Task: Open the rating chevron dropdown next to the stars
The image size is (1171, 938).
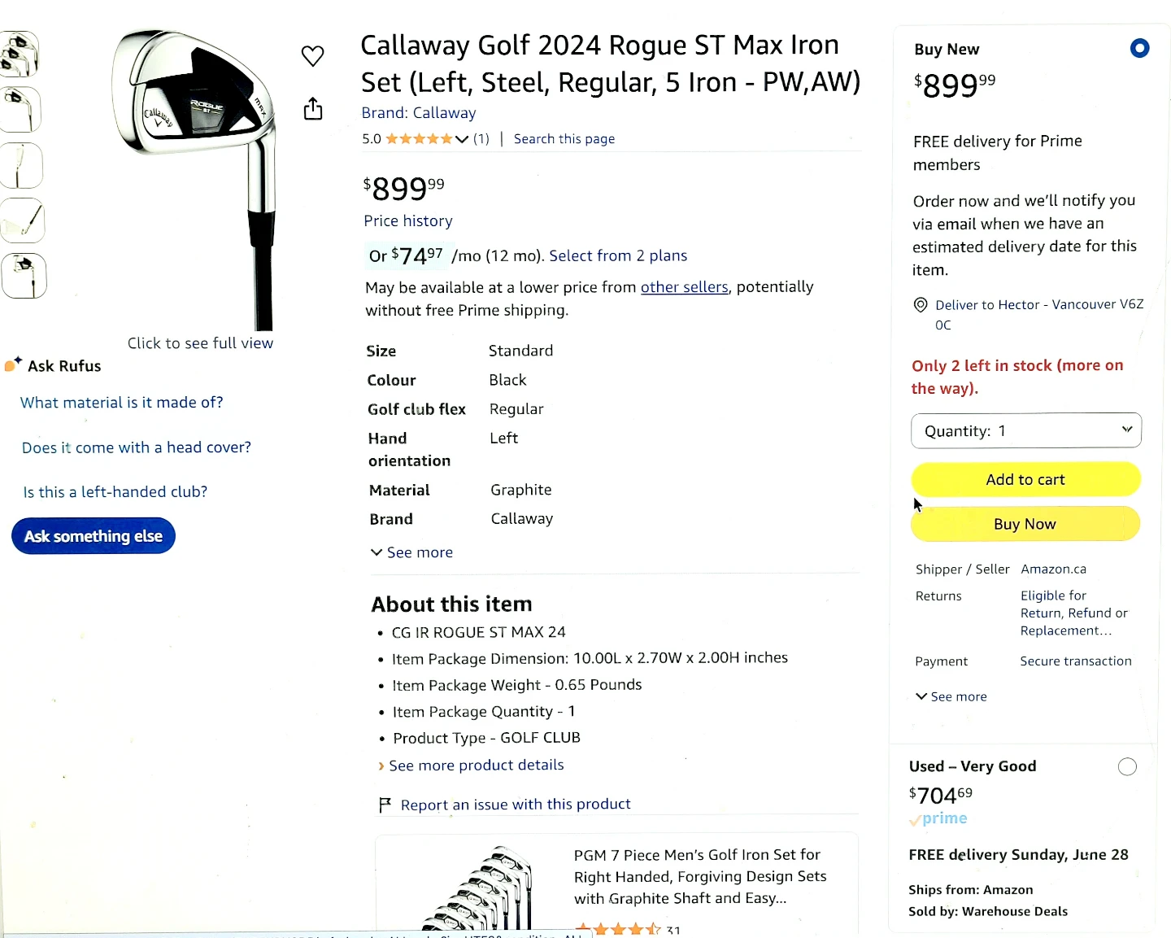Action: tap(462, 139)
